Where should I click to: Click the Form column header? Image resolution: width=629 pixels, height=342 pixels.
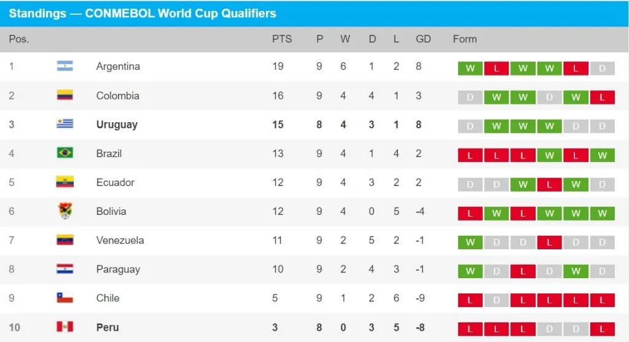pyautogui.click(x=464, y=39)
